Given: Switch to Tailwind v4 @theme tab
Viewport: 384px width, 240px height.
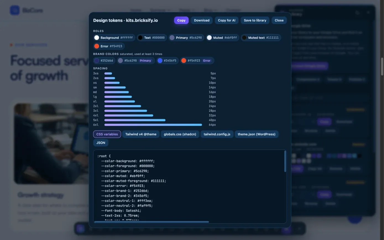Looking at the screenshot, I should coord(141,134).
